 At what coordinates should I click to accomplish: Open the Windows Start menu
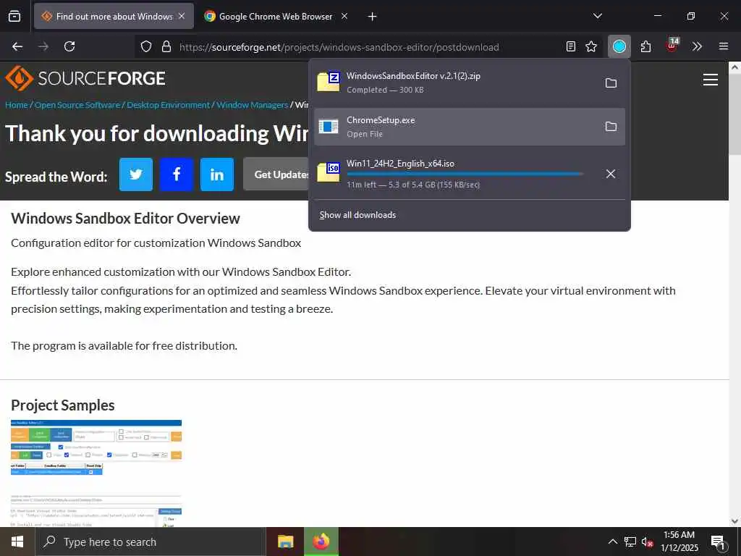click(17, 542)
